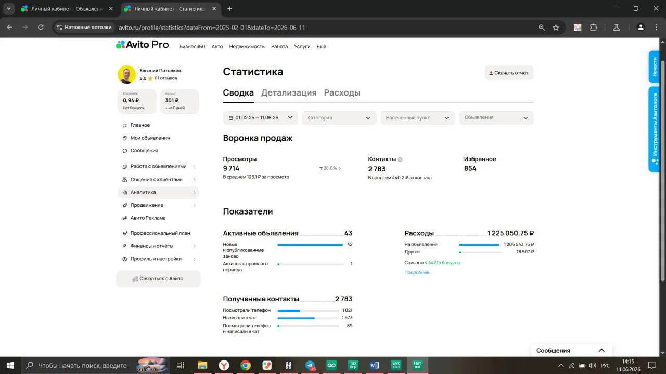This screenshot has width=666, height=374.
Task: Click Скачать отчёт button
Action: click(509, 73)
